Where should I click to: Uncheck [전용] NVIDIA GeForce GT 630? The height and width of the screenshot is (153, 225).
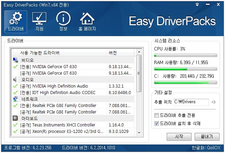[x=15, y=67]
